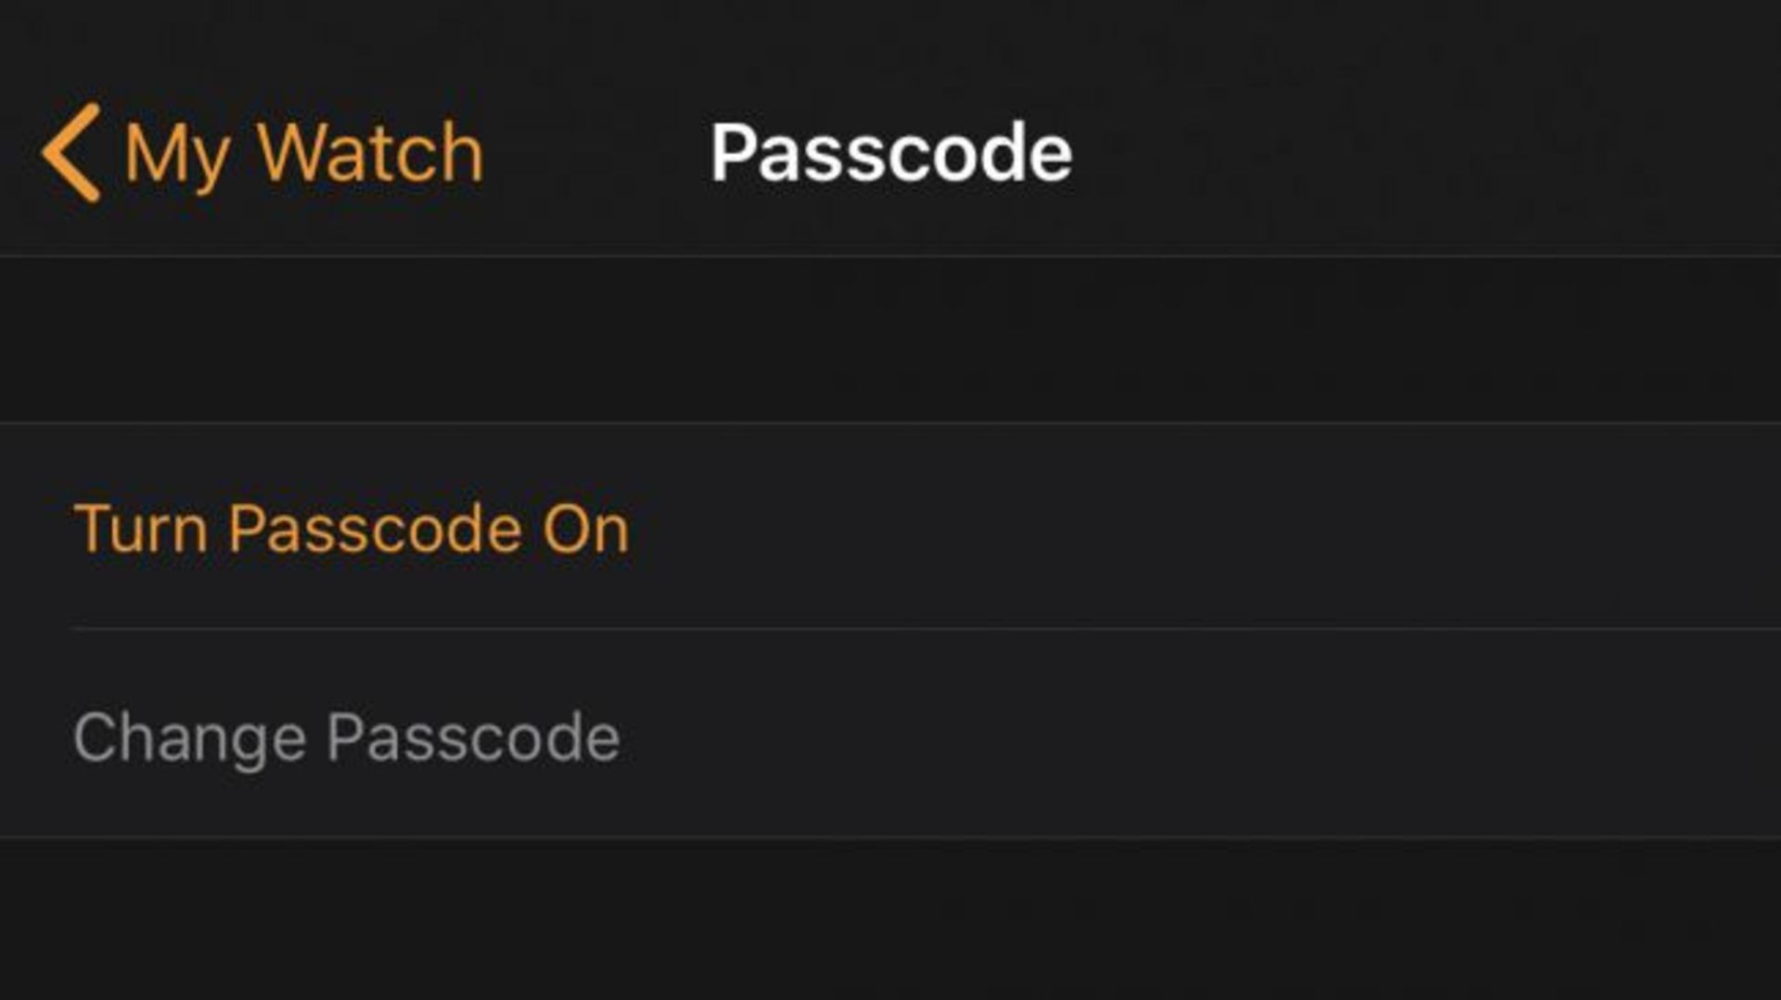The image size is (1781, 1000).
Task: Select the orange Turn Passcode On text
Action: 351,529
